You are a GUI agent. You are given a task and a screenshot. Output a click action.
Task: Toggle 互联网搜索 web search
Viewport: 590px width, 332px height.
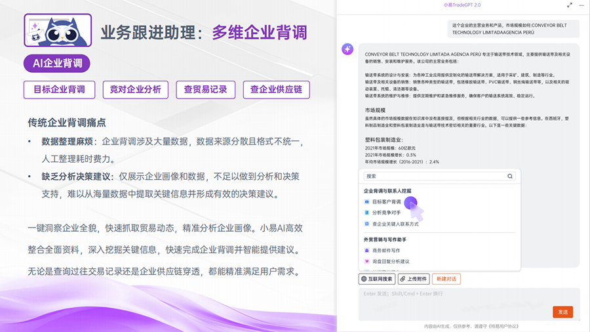coord(377,279)
